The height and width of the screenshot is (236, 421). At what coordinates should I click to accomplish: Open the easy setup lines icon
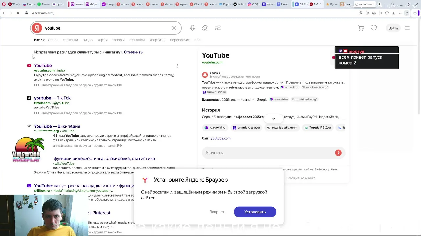[x=400, y=13]
